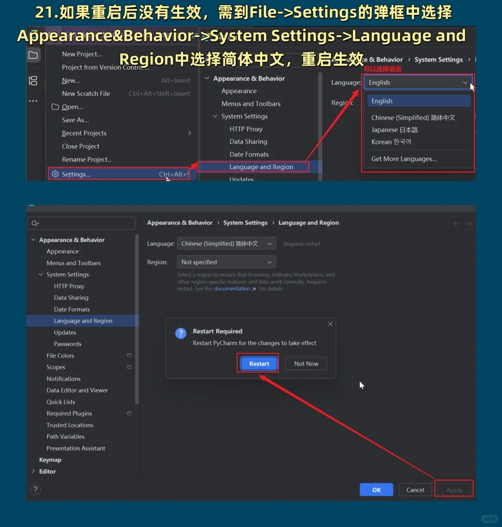Viewport: 502px width, 527px height.
Task: Click the project-level icon next to Required Plugins
Action: click(x=129, y=413)
